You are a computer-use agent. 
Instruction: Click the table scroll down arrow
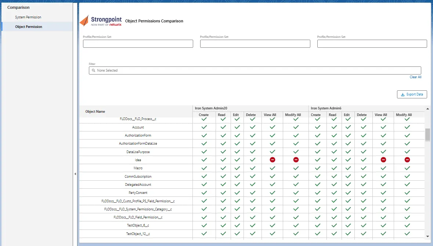427,236
